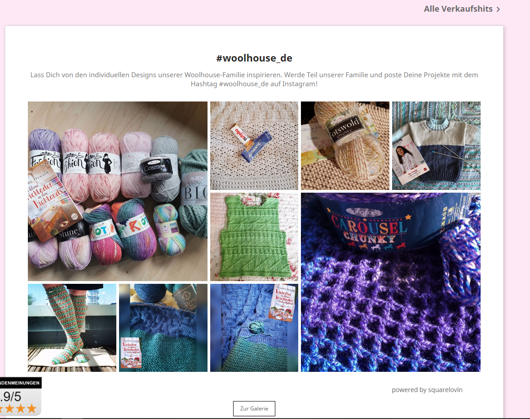Open the Kundenmeinungen rating badge
Viewport: 530px width, 419px height.
coord(20,397)
